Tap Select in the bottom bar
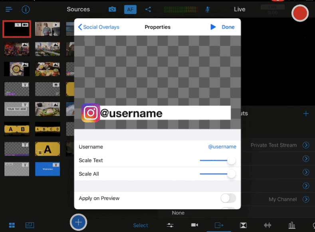Screen dimensions: 315x232 141,225
